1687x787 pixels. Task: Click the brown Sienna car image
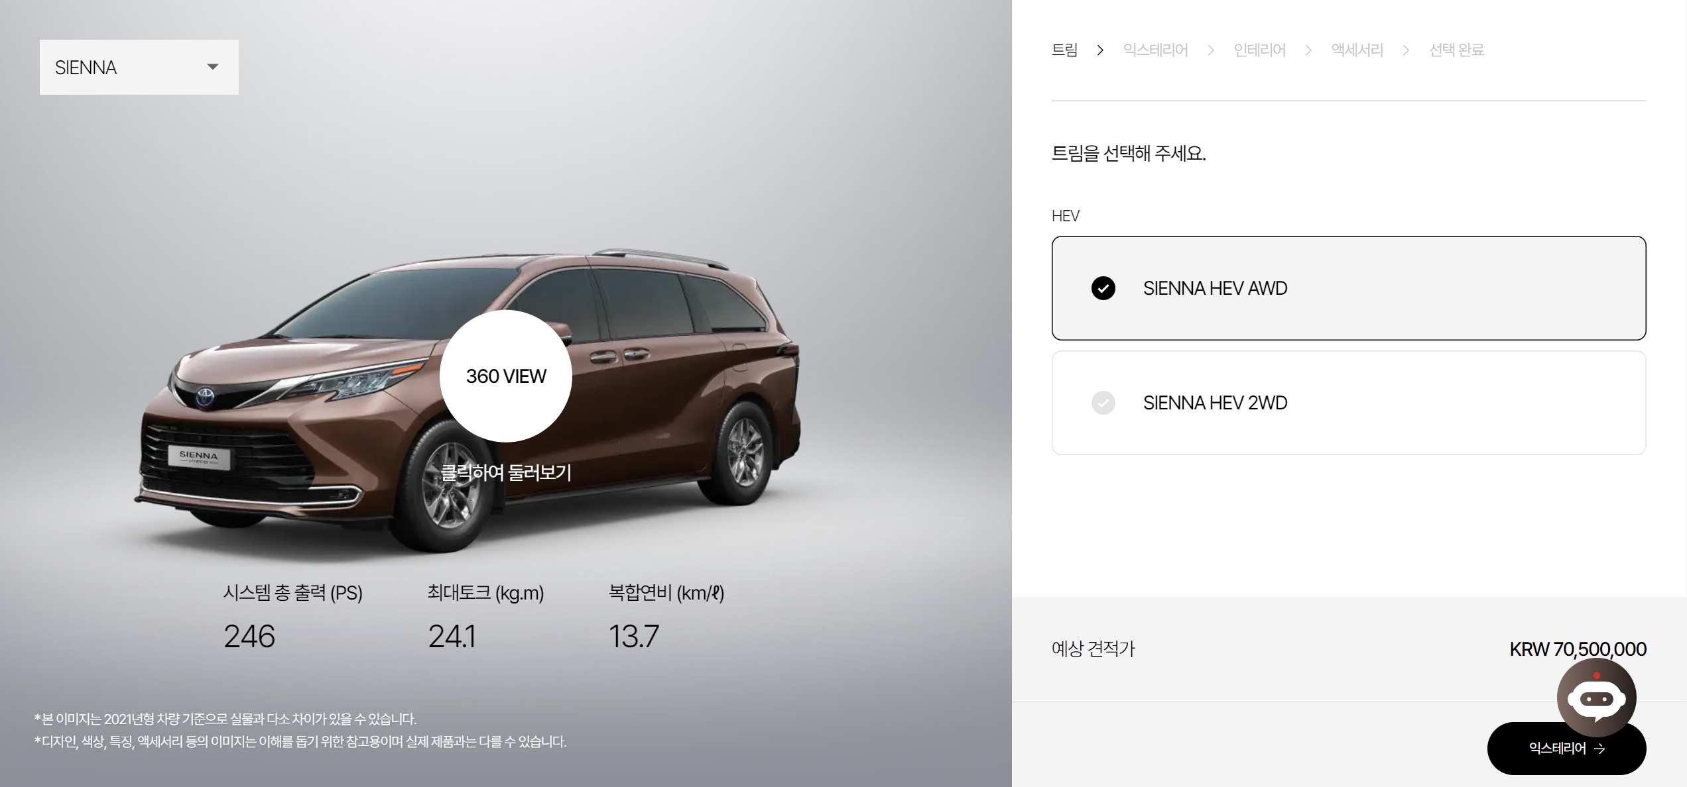(468, 401)
